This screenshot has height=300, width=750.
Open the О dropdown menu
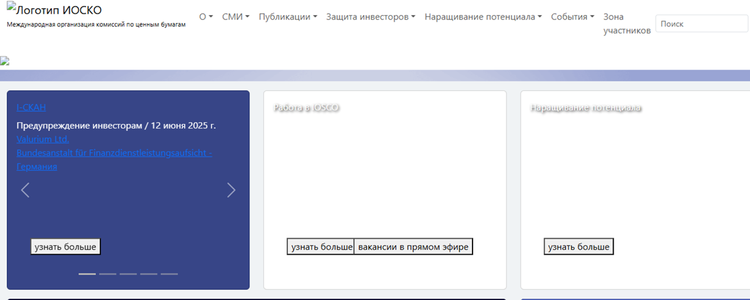click(x=206, y=17)
